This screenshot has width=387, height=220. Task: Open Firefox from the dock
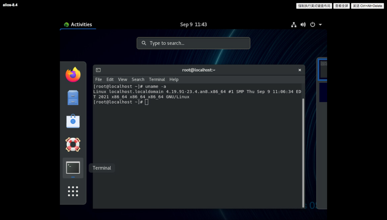tap(73, 74)
